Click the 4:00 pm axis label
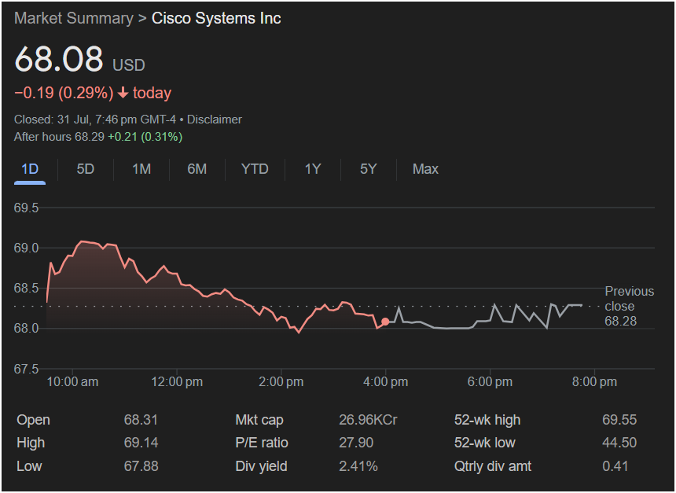The image size is (676, 493). click(x=385, y=381)
